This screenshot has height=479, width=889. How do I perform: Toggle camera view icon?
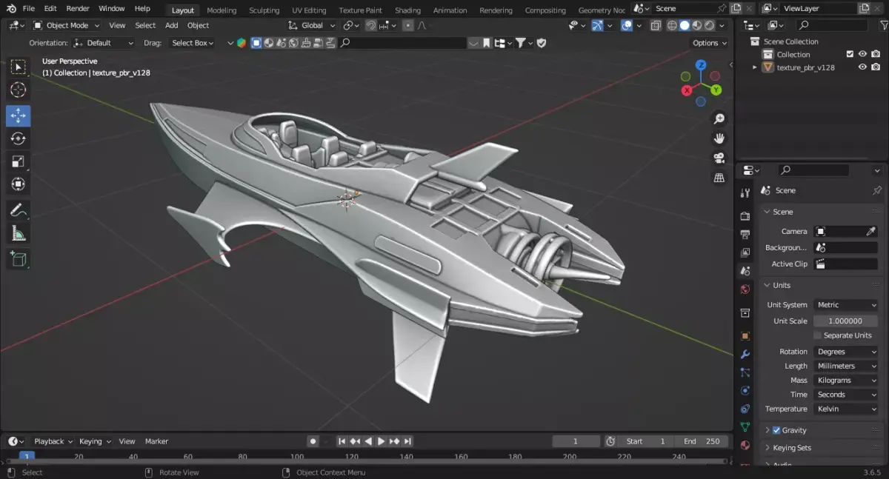(719, 158)
